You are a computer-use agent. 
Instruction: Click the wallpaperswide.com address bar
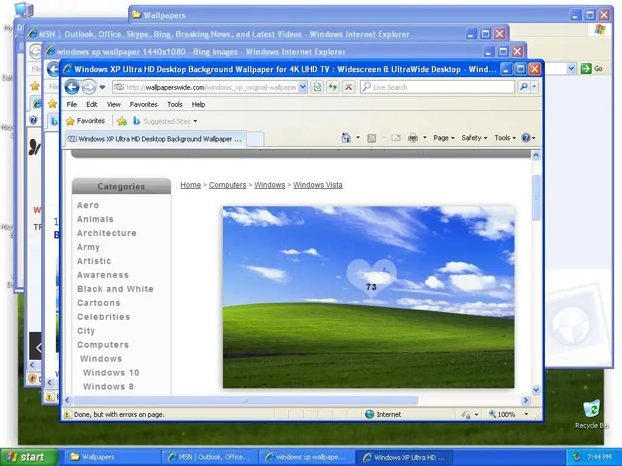click(205, 87)
